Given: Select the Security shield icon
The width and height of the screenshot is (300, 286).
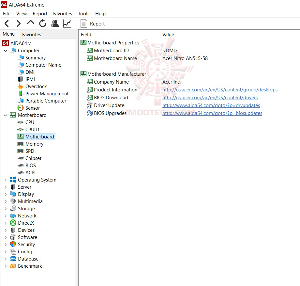Looking at the screenshot, I should click(x=13, y=245).
